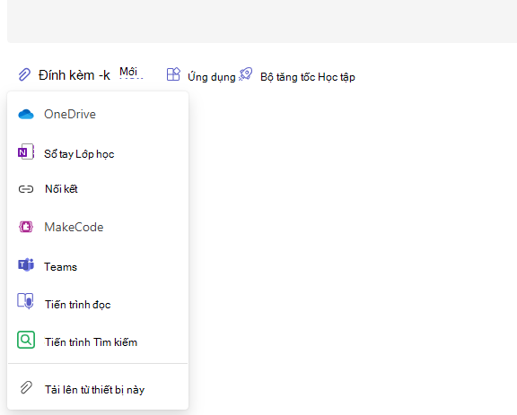Choose Tải lên từ thiết bị này
The width and height of the screenshot is (517, 415).
coord(98,390)
